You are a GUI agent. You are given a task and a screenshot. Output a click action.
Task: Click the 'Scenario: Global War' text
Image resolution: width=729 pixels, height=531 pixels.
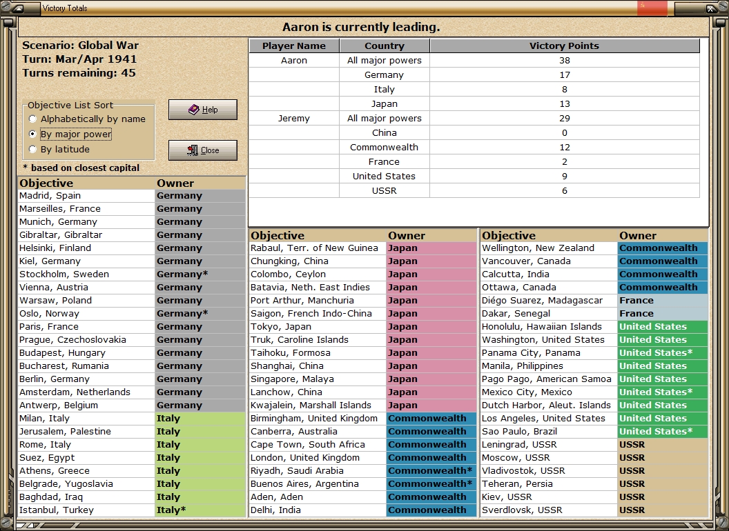tap(81, 45)
